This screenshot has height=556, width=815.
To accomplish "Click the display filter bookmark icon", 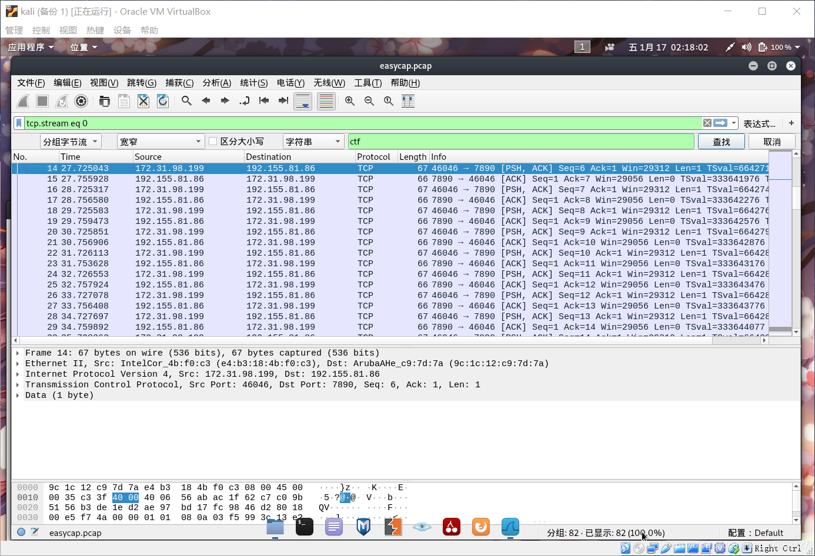I will [19, 123].
